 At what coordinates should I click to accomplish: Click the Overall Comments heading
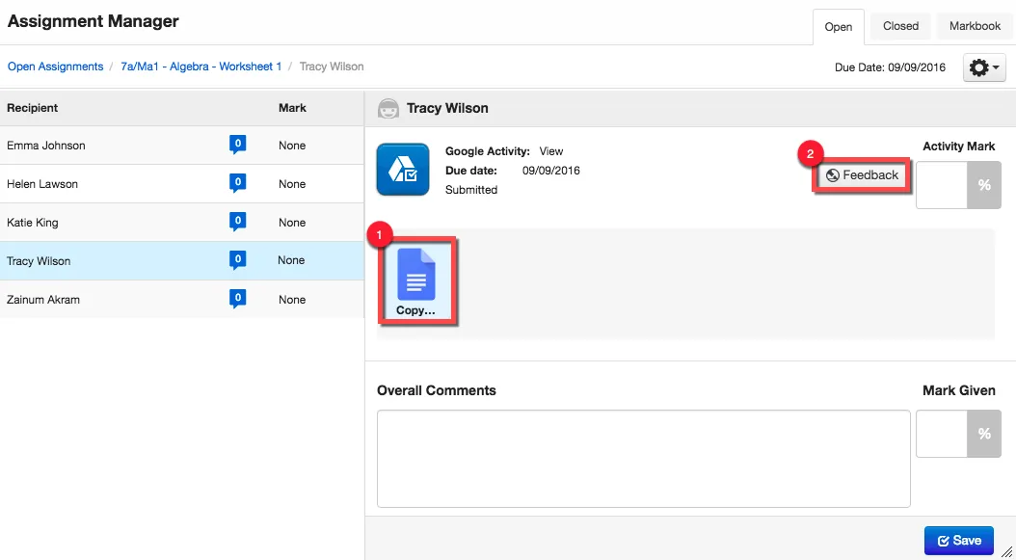coord(437,390)
